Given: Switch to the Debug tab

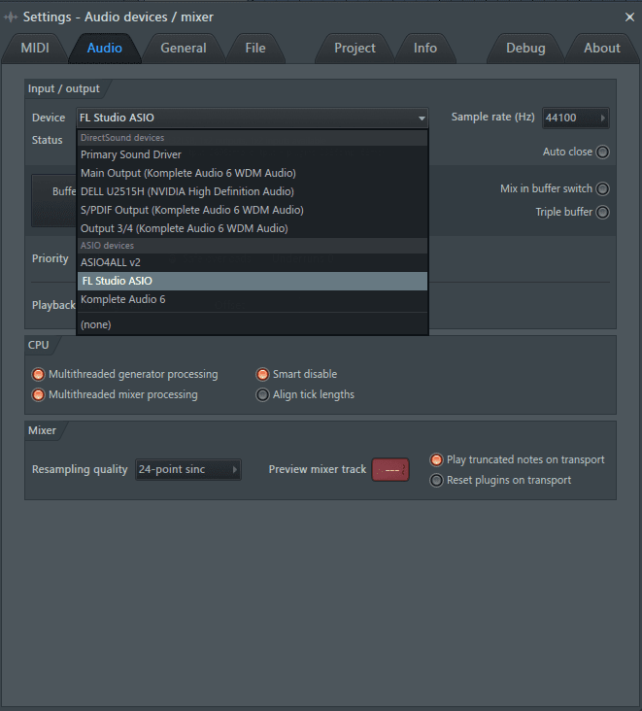Looking at the screenshot, I should point(525,48).
